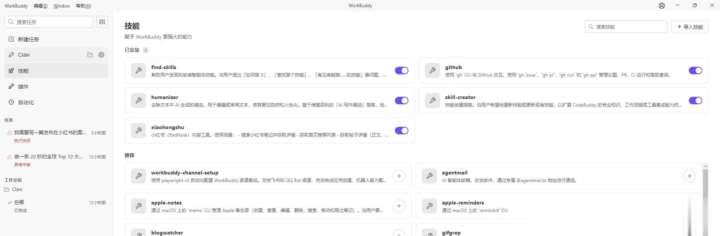Click the workbuddy-channel-setup wrench icon
The width and height of the screenshot is (720, 236).
139,176
